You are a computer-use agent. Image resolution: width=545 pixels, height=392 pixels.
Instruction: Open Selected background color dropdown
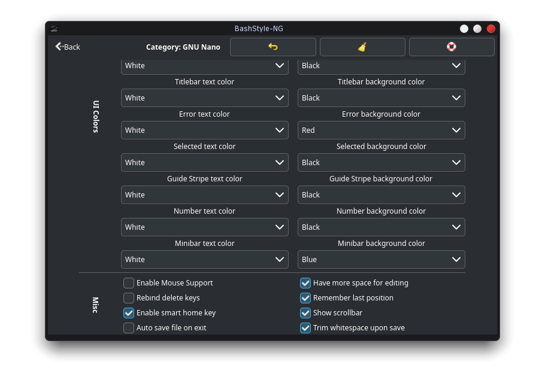[381, 163]
